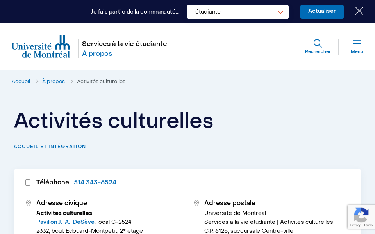This screenshot has width=375, height=234.
Task: Go to Accueil via the breadcrumb
Action: pyautogui.click(x=21, y=81)
